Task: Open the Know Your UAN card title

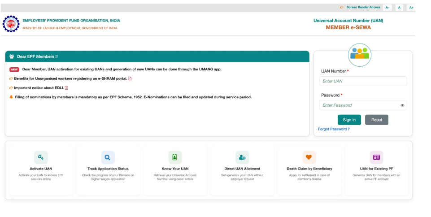Action: tap(175, 169)
